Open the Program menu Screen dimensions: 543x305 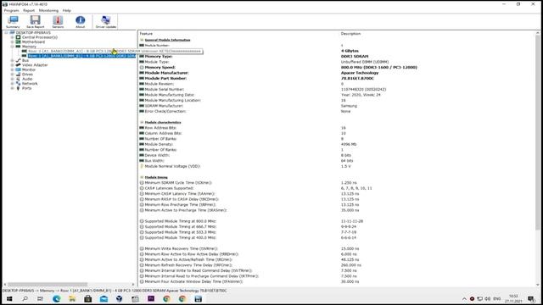11,11
